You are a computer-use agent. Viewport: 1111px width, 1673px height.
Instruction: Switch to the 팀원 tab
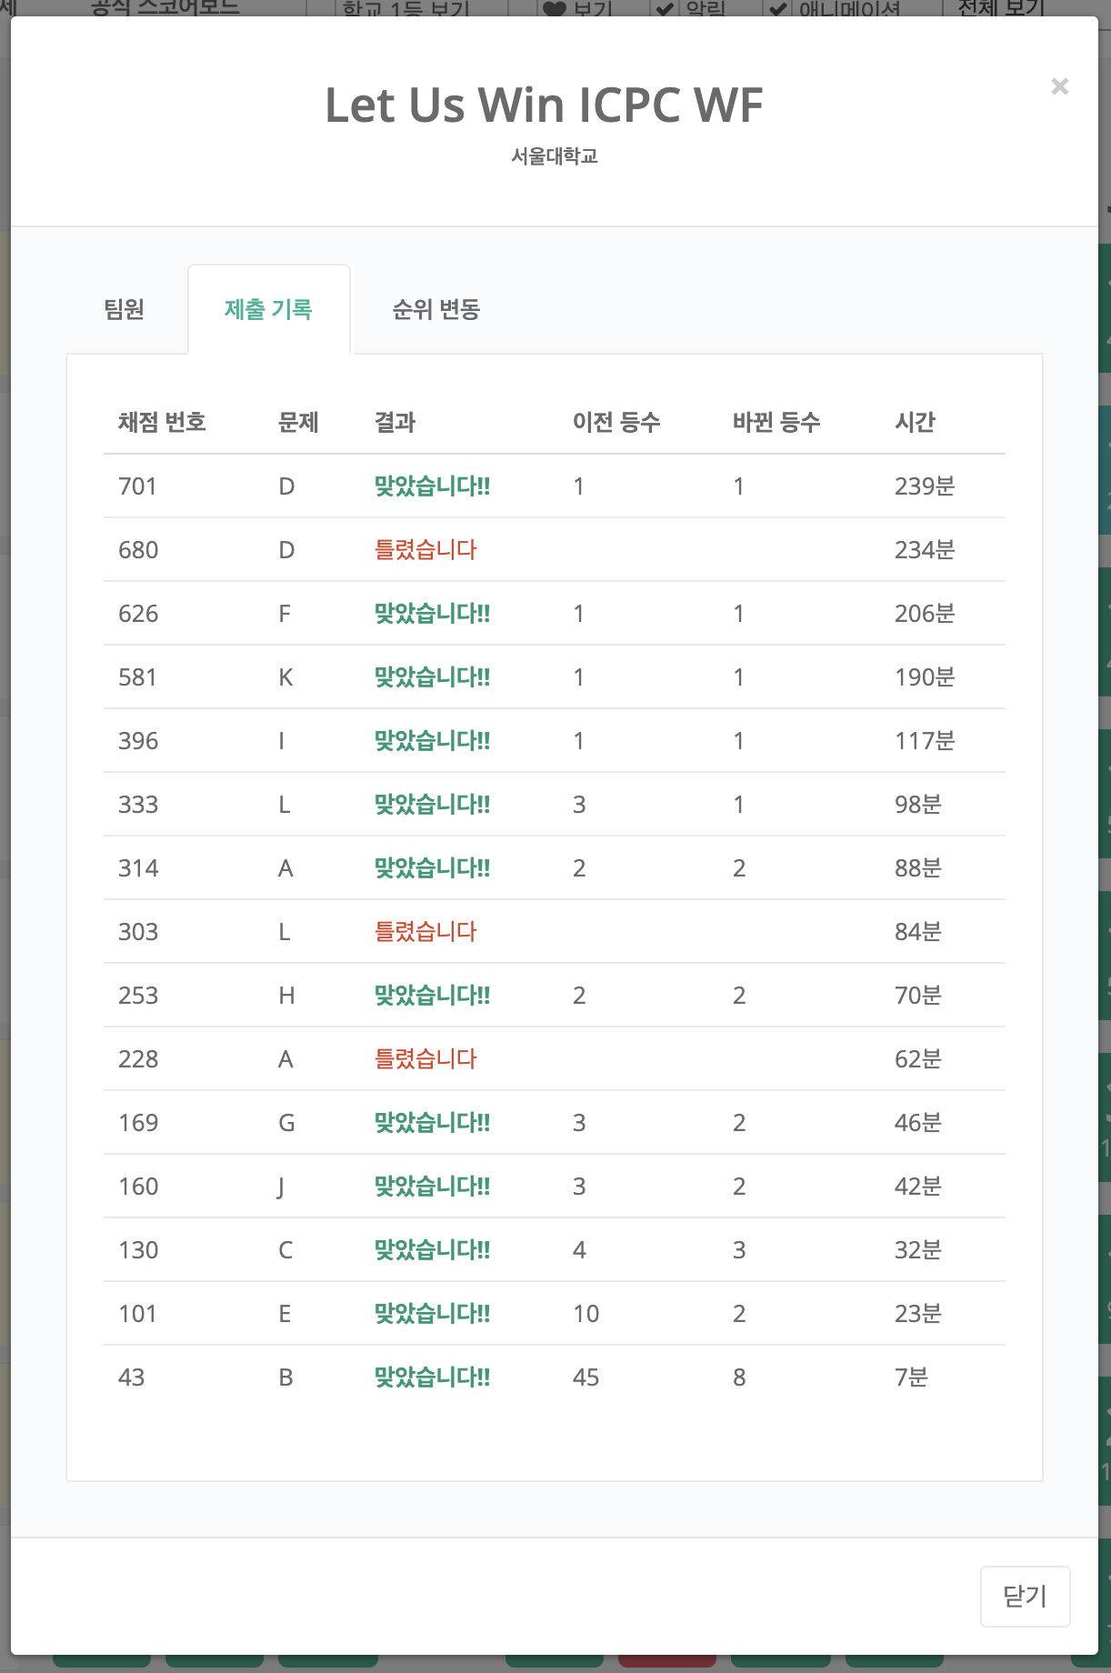(x=125, y=310)
